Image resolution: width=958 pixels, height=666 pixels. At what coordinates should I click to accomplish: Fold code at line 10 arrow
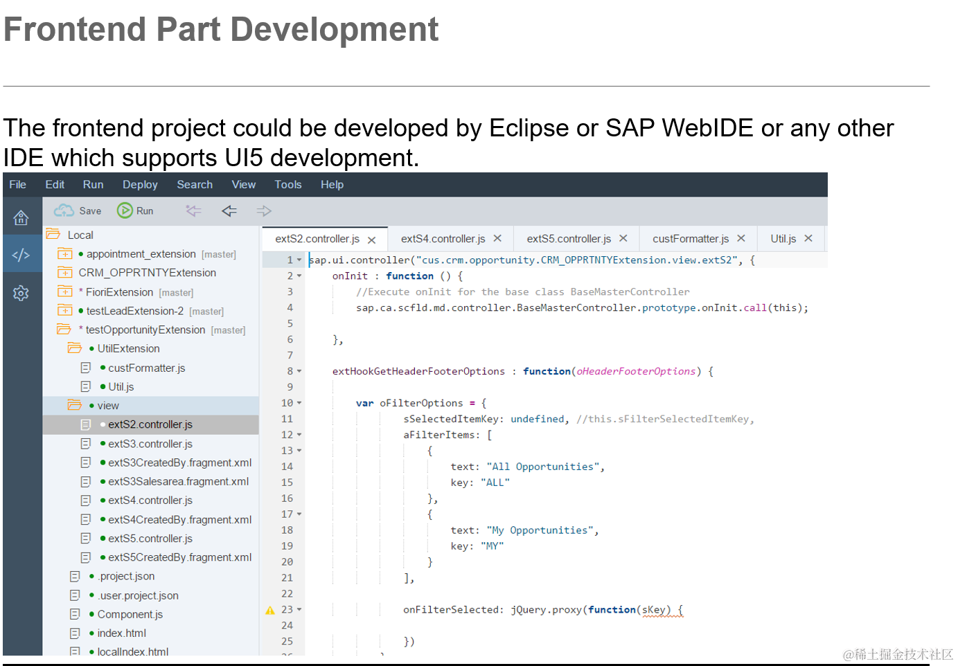coord(299,403)
